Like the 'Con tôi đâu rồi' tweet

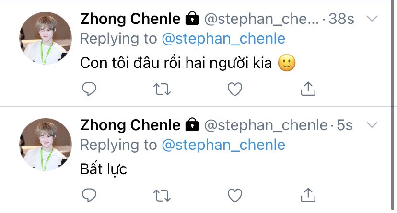click(234, 89)
